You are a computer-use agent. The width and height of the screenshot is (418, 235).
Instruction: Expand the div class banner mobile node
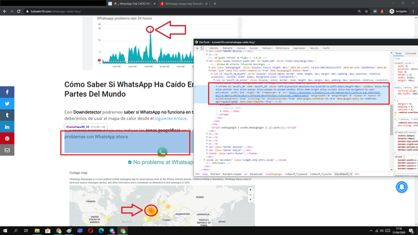pyautogui.click(x=207, y=150)
